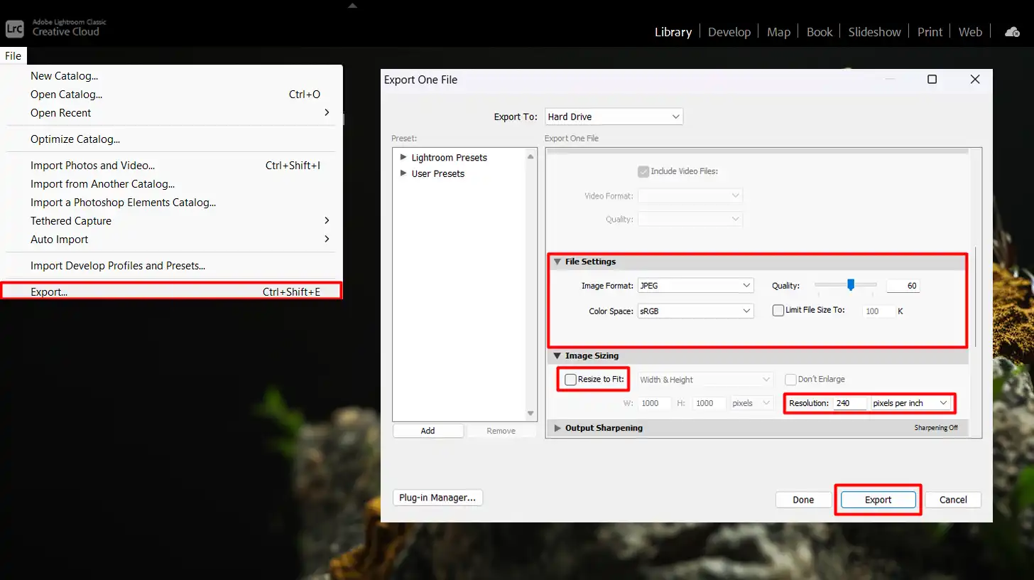This screenshot has height=580, width=1034.
Task: Click the H height input field
Action: pos(709,403)
